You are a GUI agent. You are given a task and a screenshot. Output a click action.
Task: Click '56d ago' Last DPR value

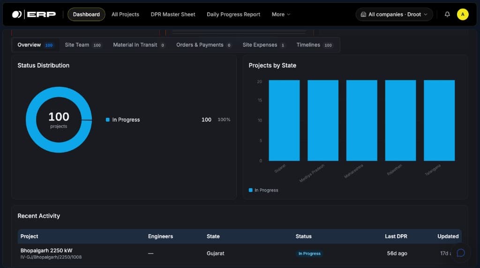tap(397, 253)
